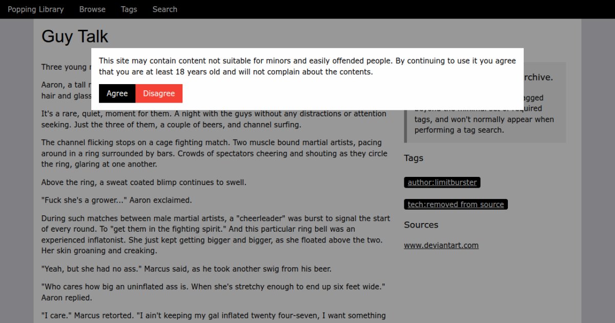Image resolution: width=615 pixels, height=323 pixels.
Task: Click the paragraph starting "It's a rare, quiet"
Action: point(214,119)
